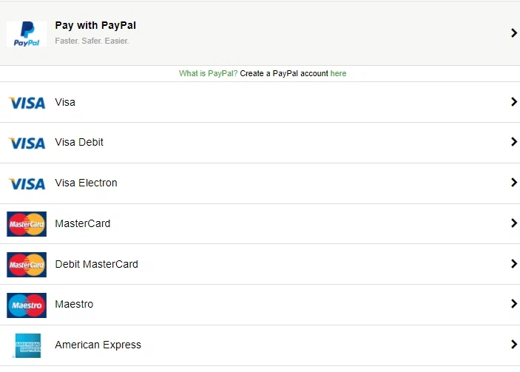
Task: Open the Visa row chevron
Action: click(x=514, y=102)
